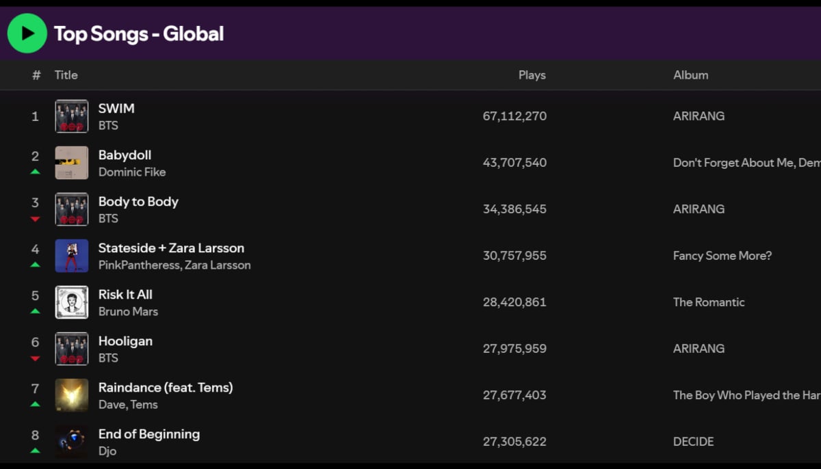Play the Top Songs - Global playlist
This screenshot has height=469, width=821.
pyautogui.click(x=27, y=33)
